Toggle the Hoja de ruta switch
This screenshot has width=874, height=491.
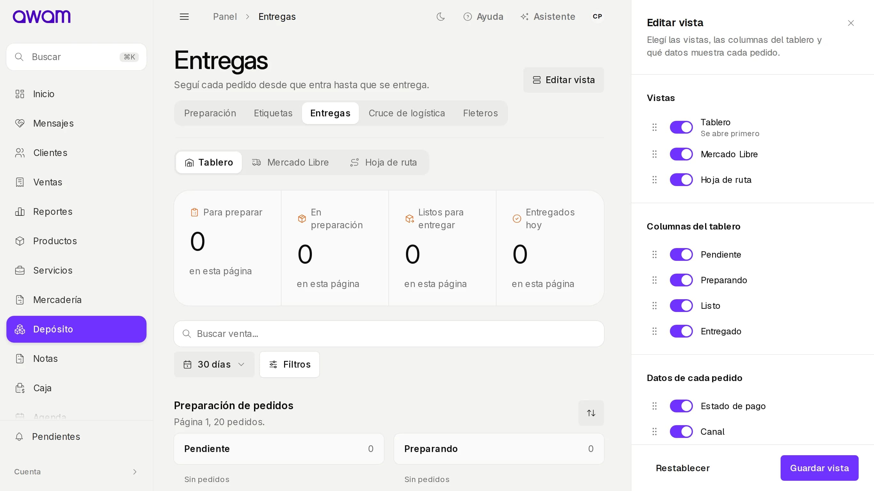pyautogui.click(x=681, y=180)
